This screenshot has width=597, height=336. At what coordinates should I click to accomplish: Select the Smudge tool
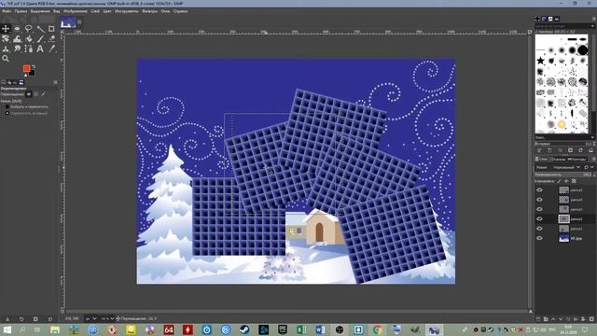[17, 49]
